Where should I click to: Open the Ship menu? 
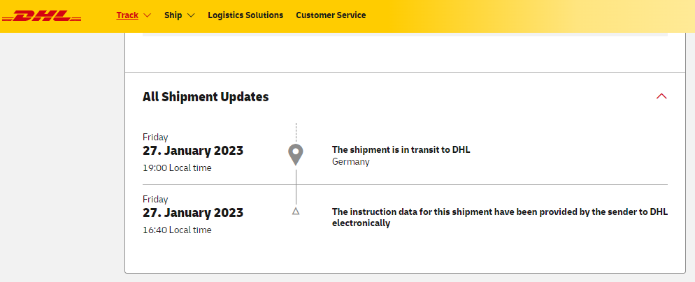coord(173,15)
